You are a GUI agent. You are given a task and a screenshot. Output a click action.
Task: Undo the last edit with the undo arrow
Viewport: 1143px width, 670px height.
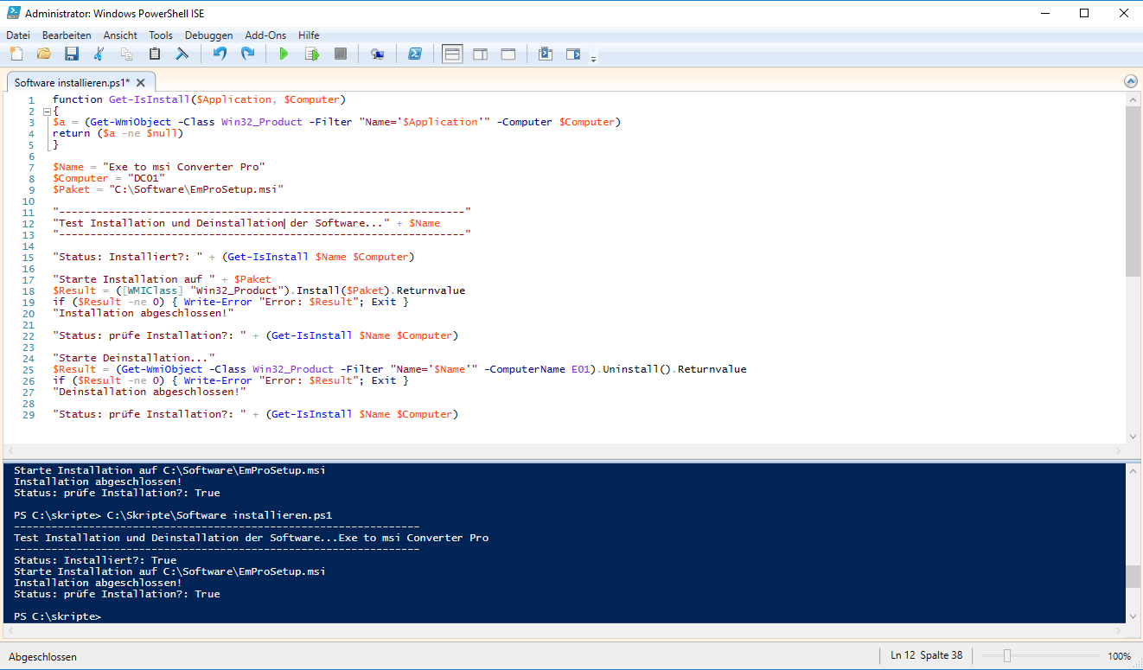(220, 54)
